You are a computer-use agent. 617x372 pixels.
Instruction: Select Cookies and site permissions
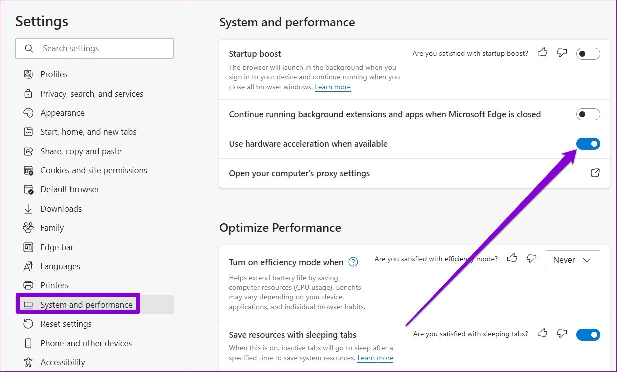(x=94, y=170)
